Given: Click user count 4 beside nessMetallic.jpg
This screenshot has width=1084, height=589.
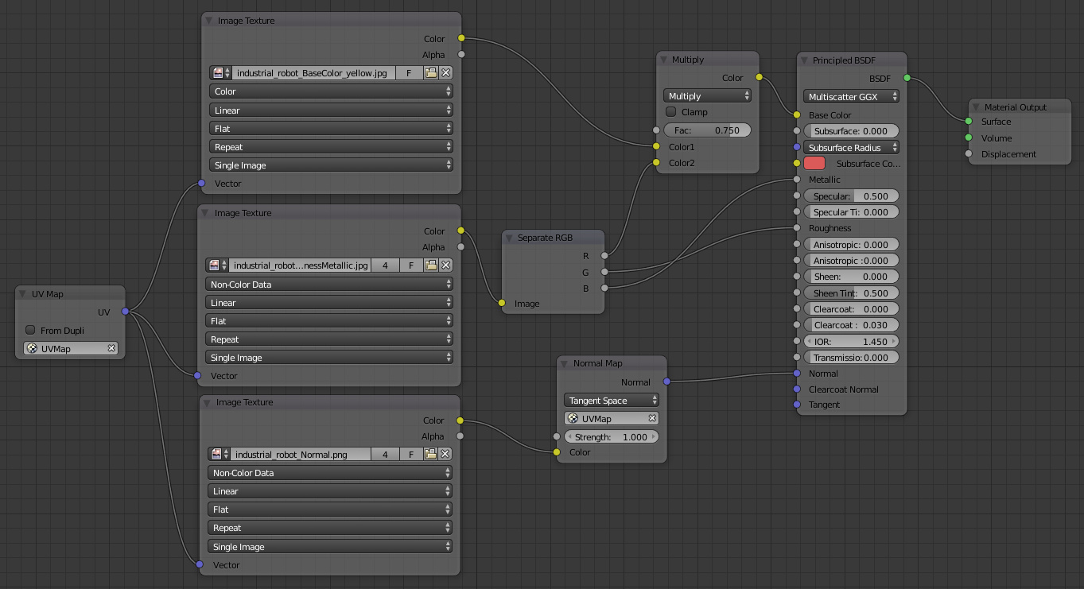Looking at the screenshot, I should [386, 265].
